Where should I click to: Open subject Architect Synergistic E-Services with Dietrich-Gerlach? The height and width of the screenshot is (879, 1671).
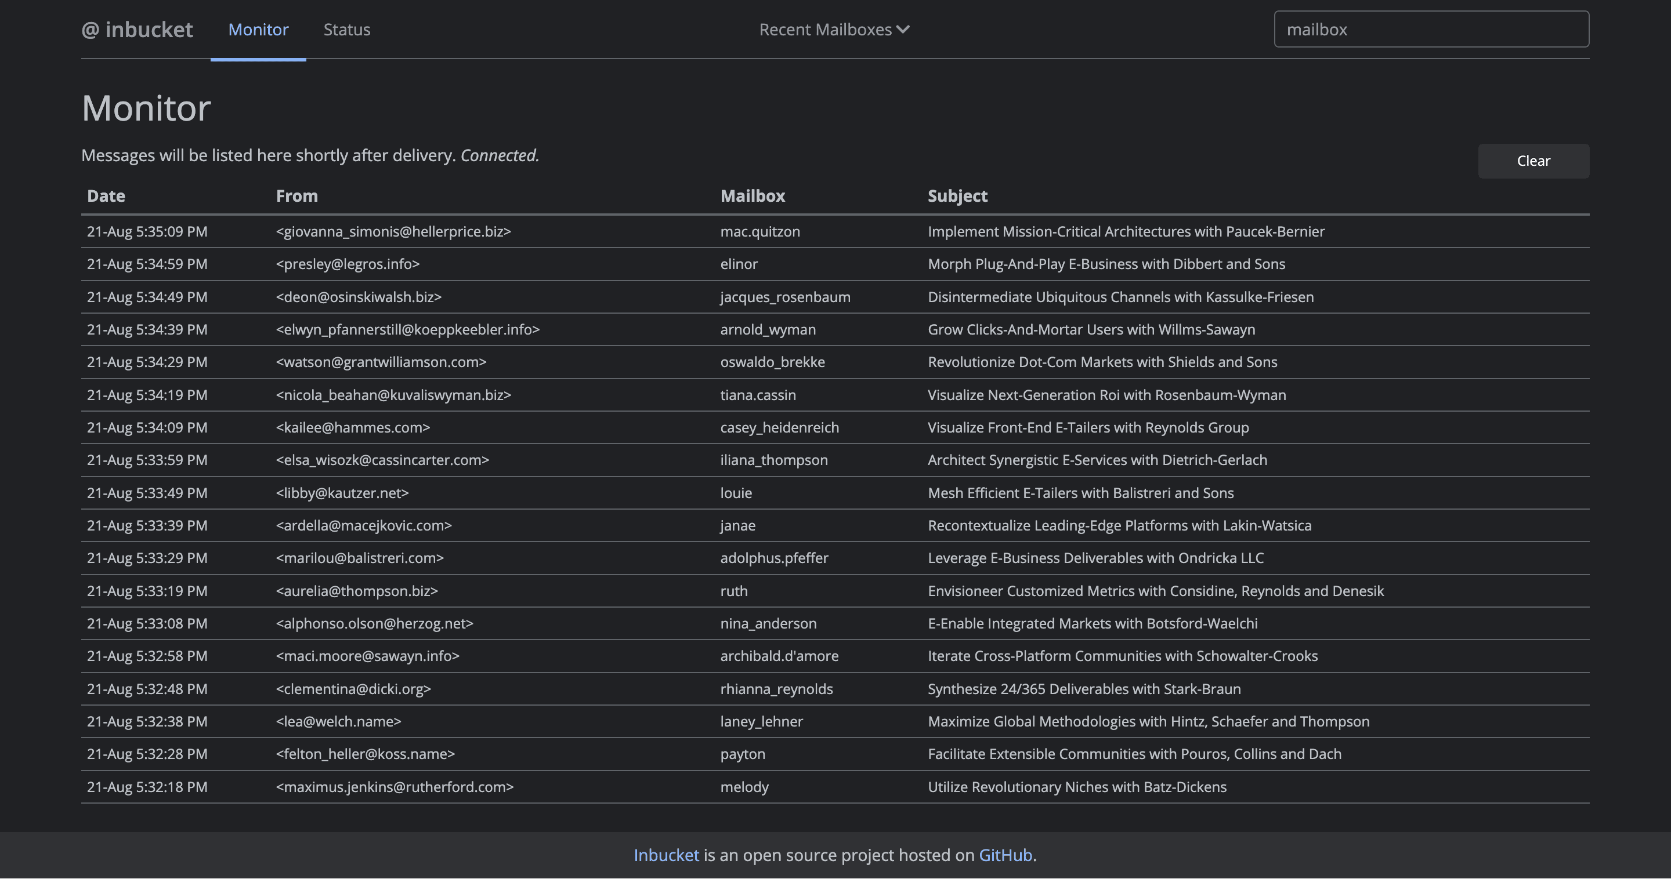coord(1097,460)
